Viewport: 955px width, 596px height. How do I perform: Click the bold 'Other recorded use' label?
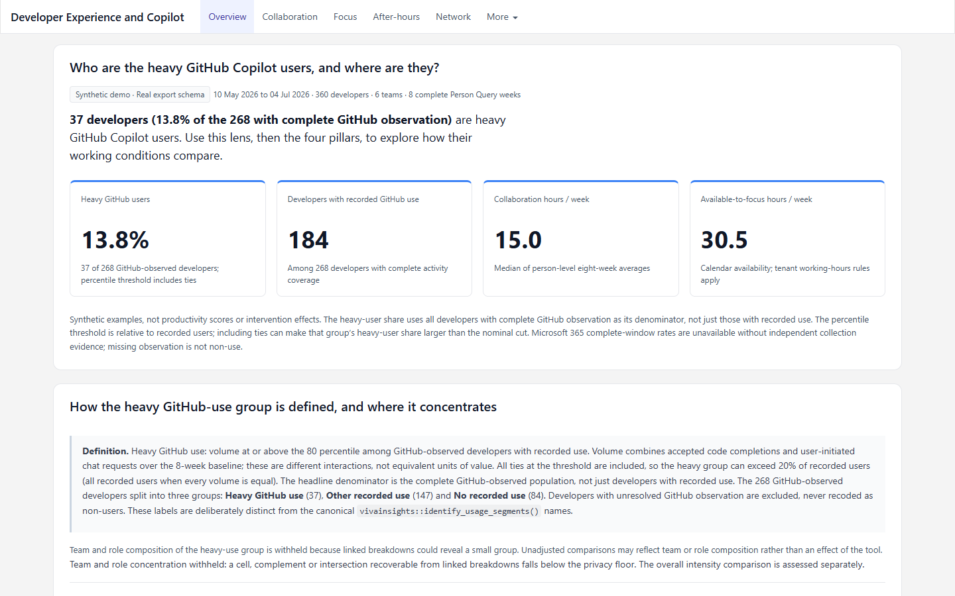click(x=368, y=495)
